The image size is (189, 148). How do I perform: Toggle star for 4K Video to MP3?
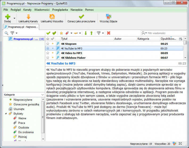[x=48, y=53]
